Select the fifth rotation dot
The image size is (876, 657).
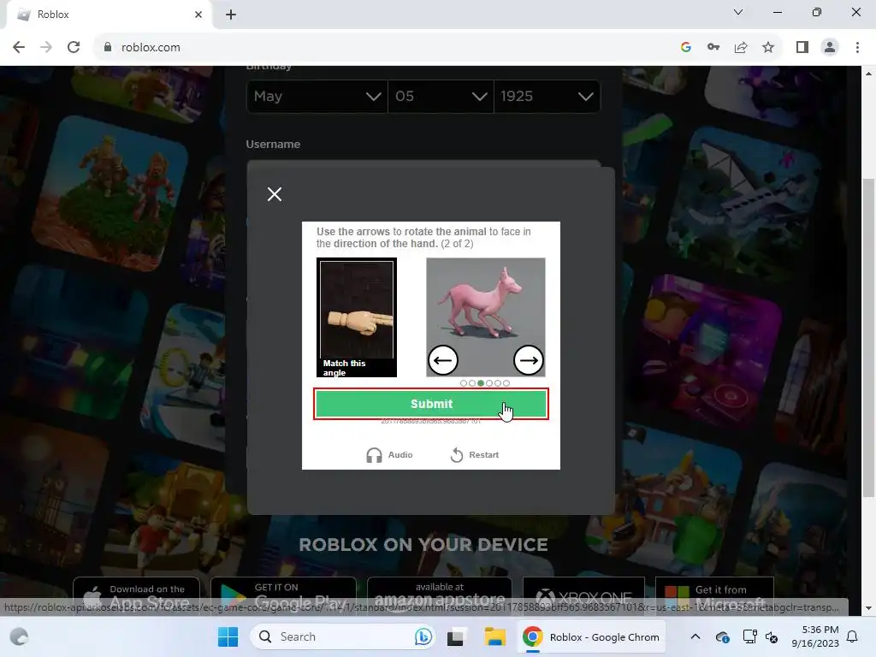click(498, 383)
